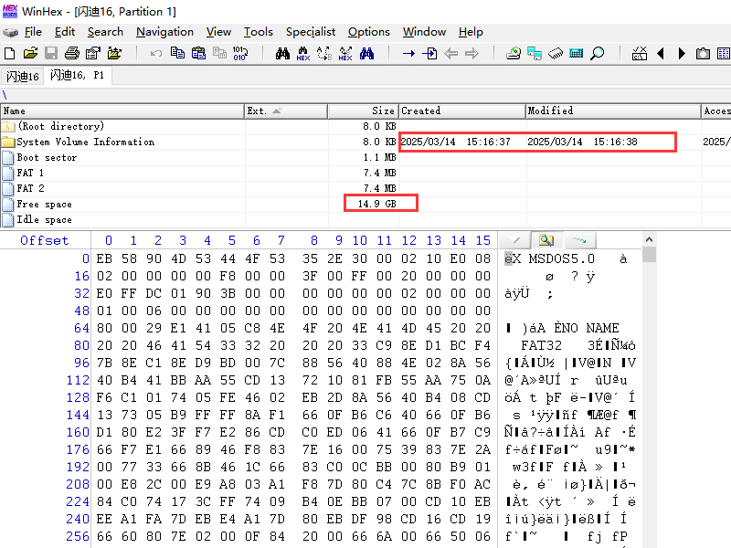Sort by the Created column header
The height and width of the screenshot is (548, 731).
(x=462, y=111)
